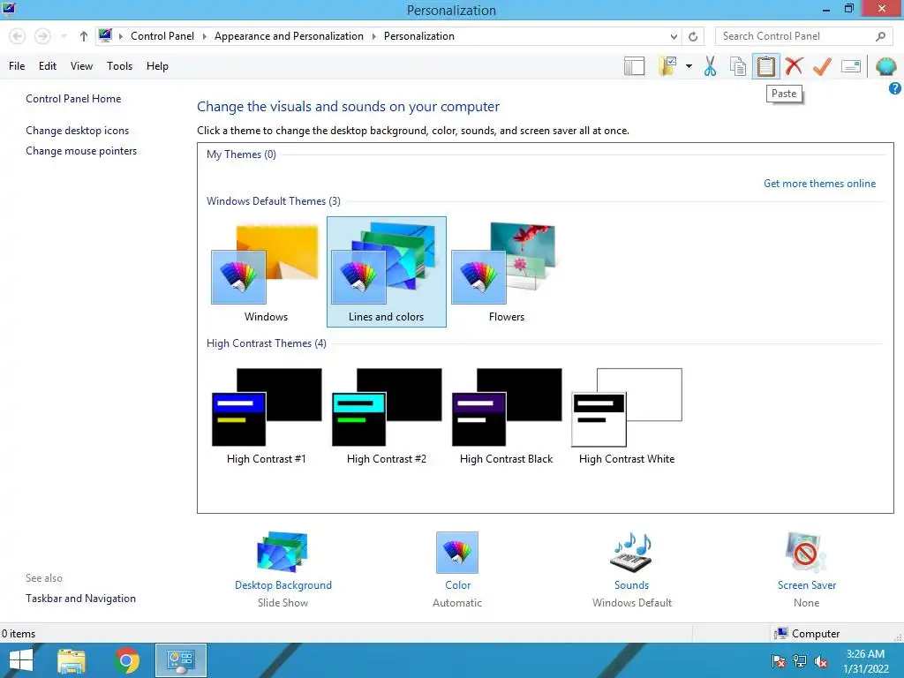Click the 0 items status text
904x678 pixels.
(19, 633)
